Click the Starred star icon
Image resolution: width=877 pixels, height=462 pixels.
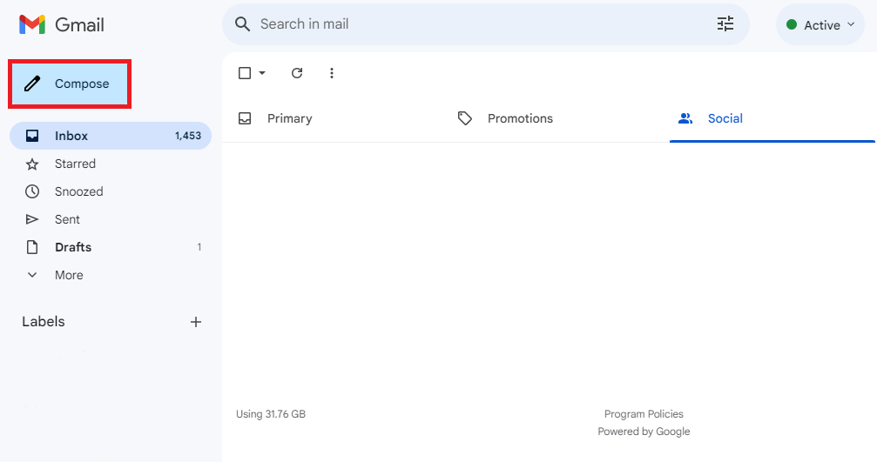pyautogui.click(x=32, y=164)
